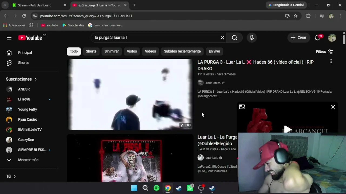Open more options for LA PURGA 3 video

pos(331,61)
